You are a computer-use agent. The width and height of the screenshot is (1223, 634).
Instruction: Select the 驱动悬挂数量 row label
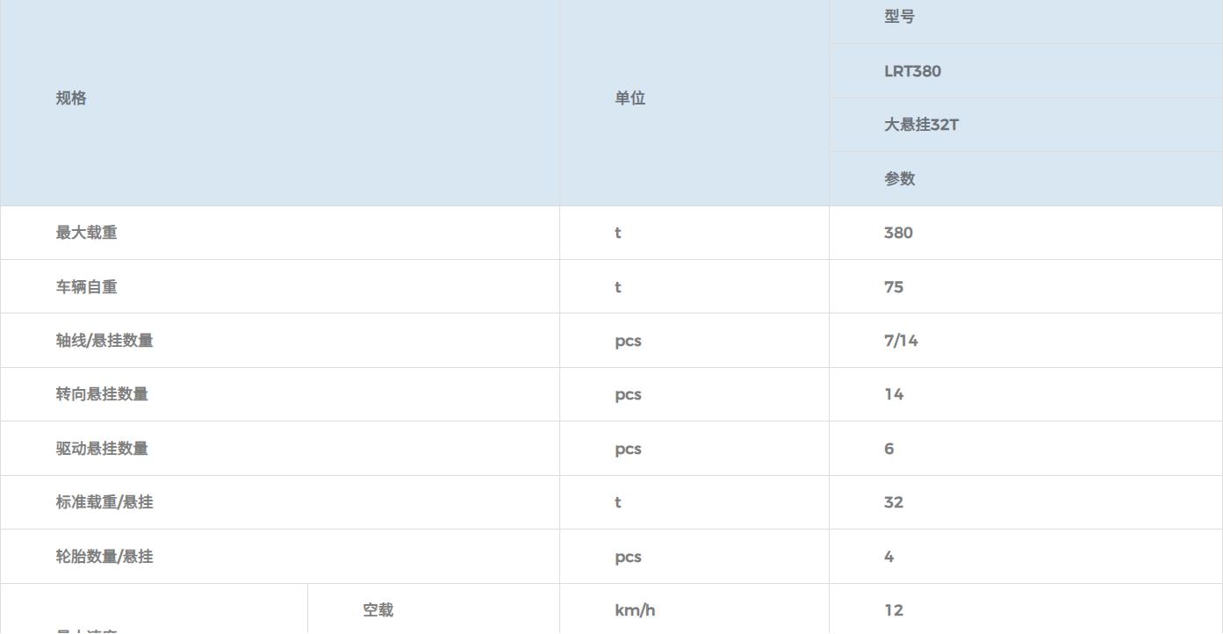tap(102, 449)
